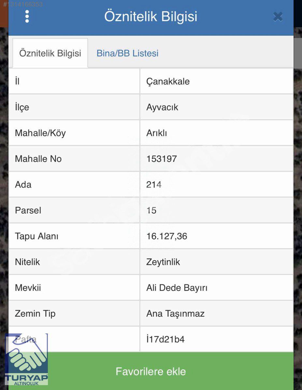302x390 pixels.
Task: Click the Turyap Altınoluk handshake logo
Action: 27,359
